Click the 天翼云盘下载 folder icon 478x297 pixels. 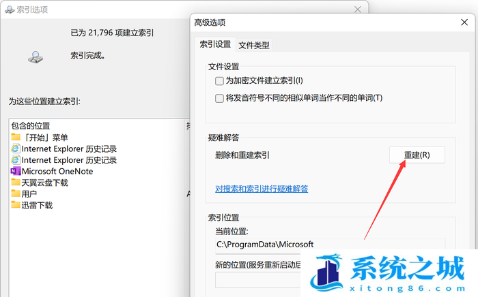click(x=16, y=182)
